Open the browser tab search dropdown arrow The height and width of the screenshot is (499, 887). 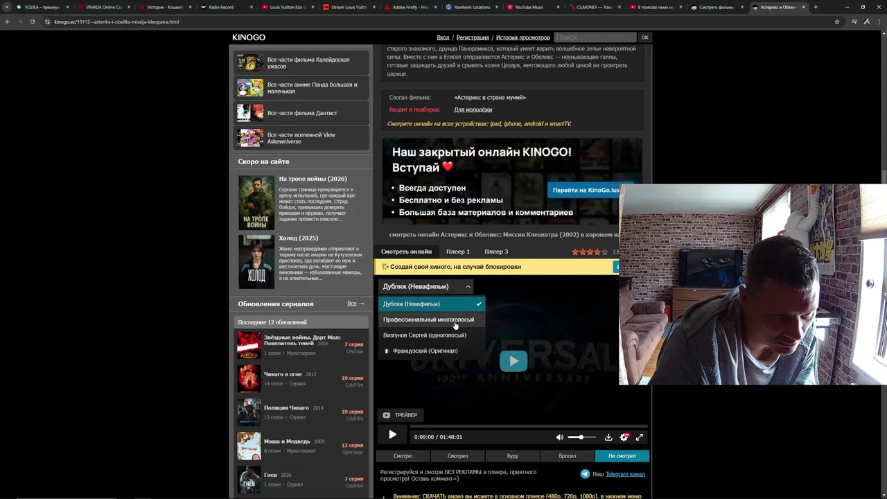(x=8, y=7)
